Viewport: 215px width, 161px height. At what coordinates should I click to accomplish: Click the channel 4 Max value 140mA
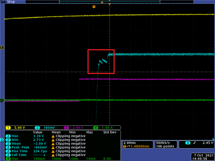pos(39,159)
